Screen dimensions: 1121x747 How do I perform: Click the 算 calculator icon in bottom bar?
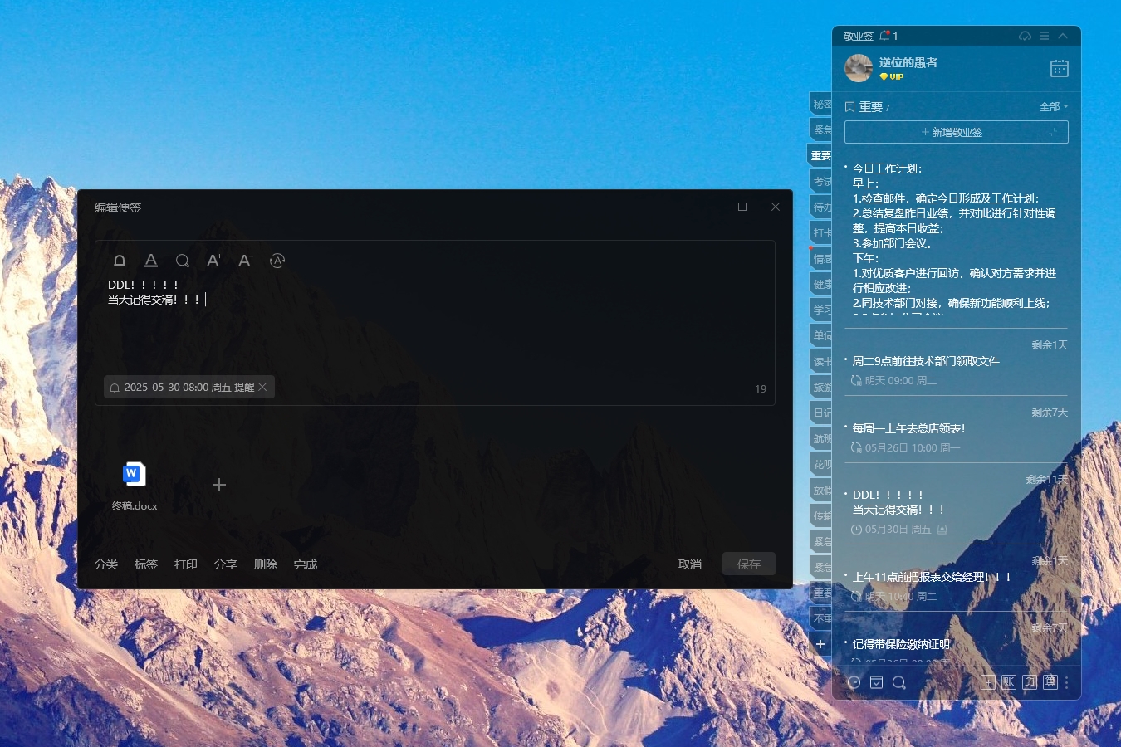coord(1050,682)
